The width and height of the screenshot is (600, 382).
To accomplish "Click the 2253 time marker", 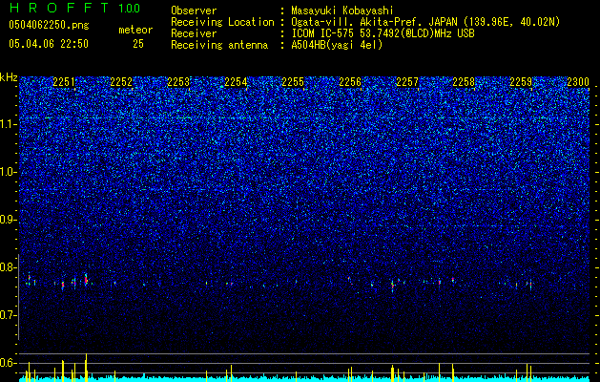I will tap(178, 81).
